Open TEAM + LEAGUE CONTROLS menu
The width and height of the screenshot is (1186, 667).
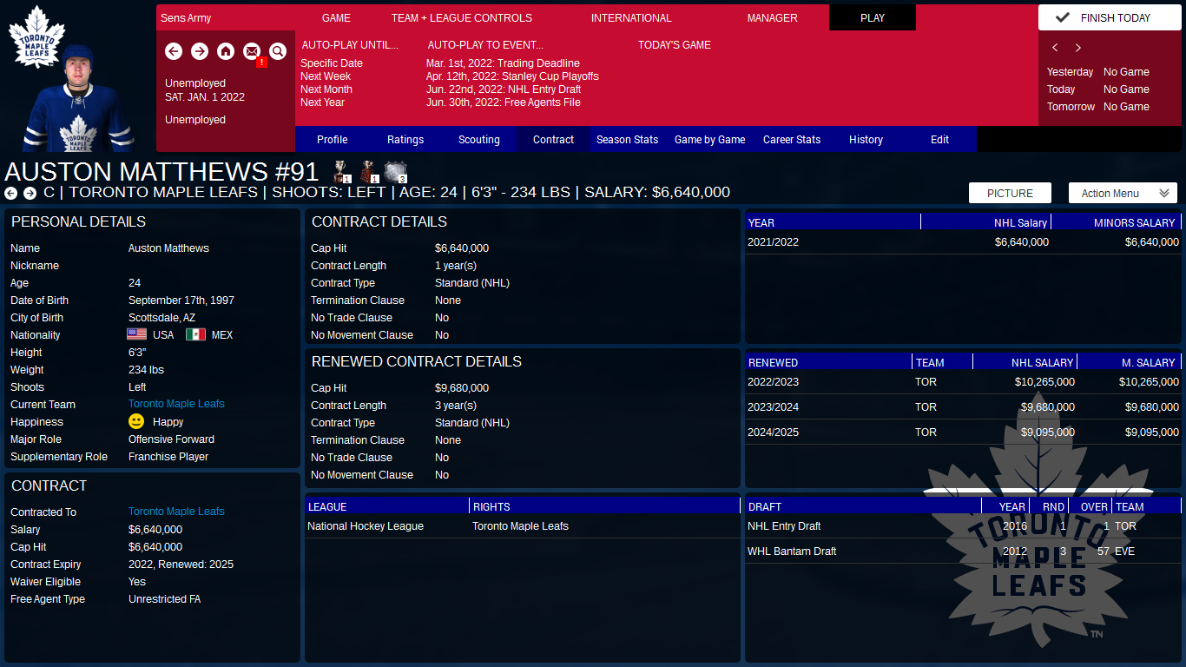pos(462,17)
